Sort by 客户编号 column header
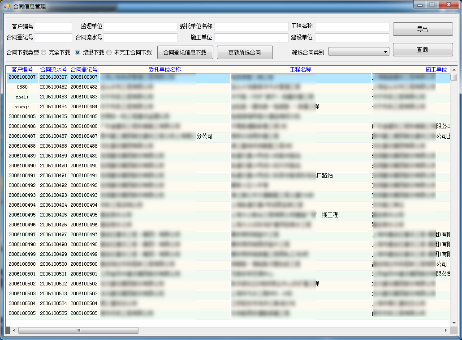Viewport: 462px width, 340px height. 22,69
